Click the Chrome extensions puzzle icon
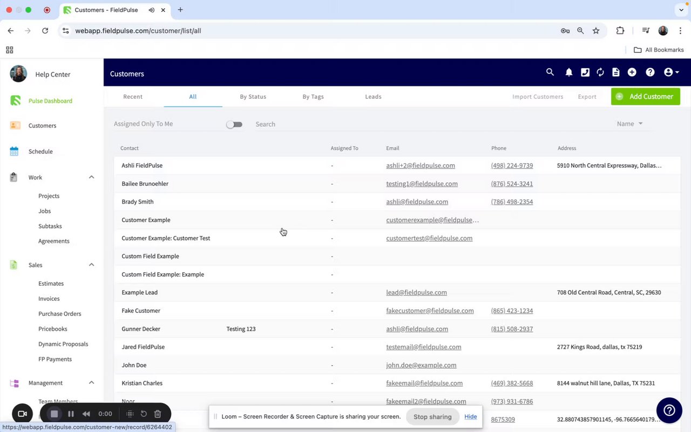This screenshot has width=691, height=432. pyautogui.click(x=620, y=31)
